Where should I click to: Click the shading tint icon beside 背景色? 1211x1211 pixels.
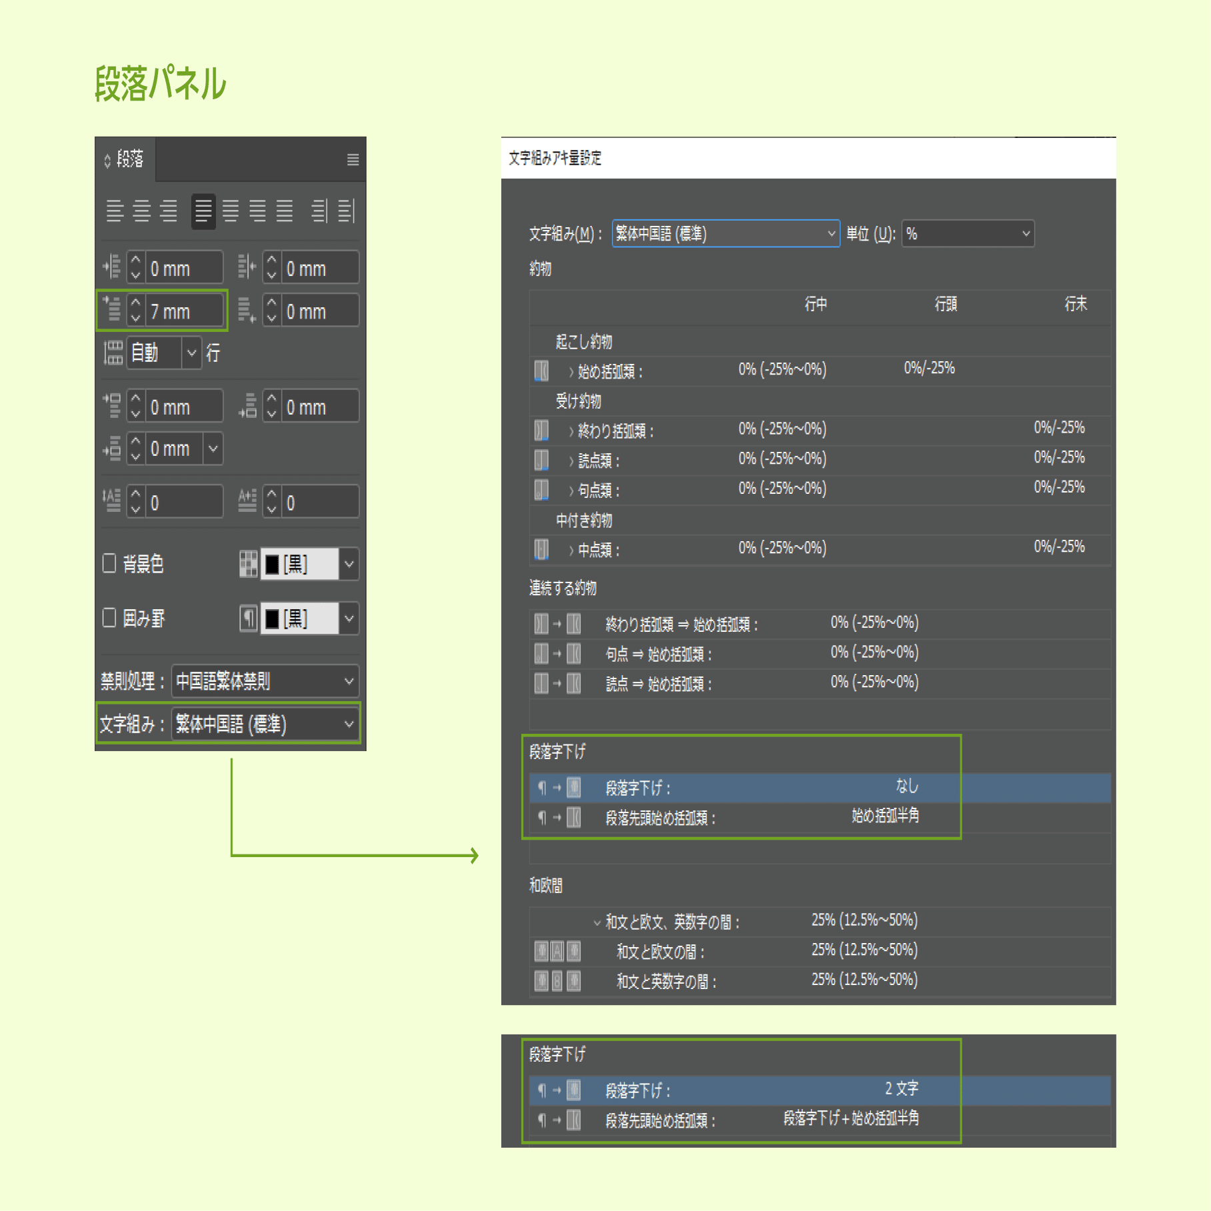point(249,564)
